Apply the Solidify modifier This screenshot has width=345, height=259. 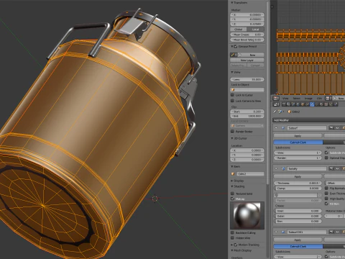298,176
